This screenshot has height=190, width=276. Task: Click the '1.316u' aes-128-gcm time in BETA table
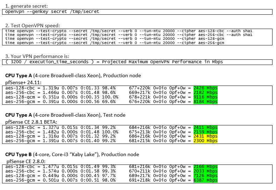pos(51,136)
